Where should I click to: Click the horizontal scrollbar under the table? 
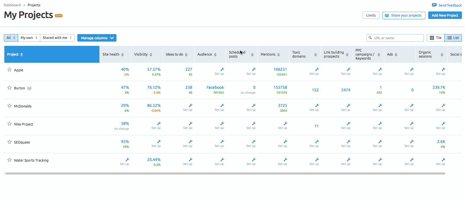[225, 173]
